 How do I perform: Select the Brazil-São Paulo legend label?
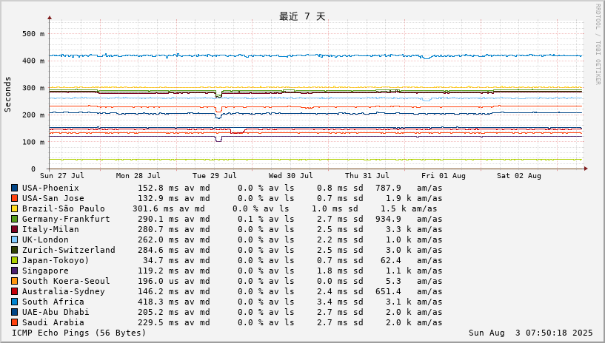point(63,209)
